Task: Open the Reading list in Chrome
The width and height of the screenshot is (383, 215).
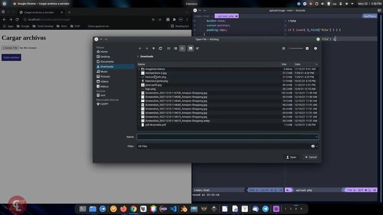Action: point(180,26)
